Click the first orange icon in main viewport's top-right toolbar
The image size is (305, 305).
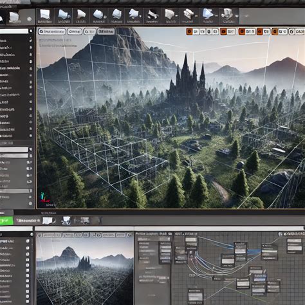(190, 32)
